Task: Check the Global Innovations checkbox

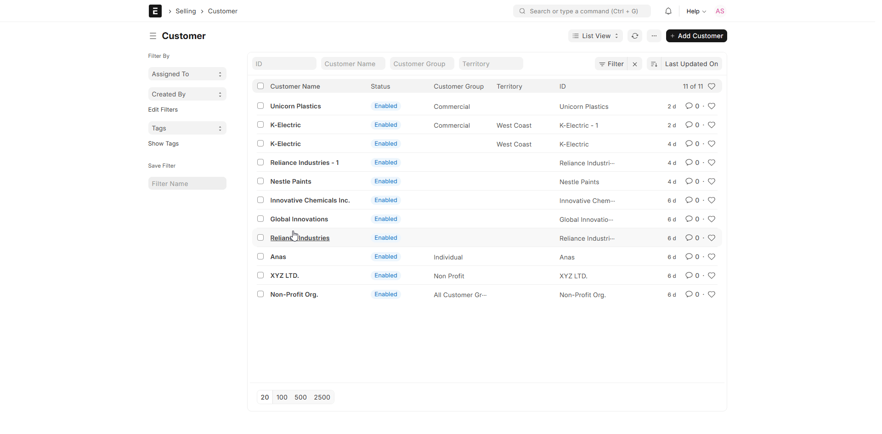Action: [260, 219]
